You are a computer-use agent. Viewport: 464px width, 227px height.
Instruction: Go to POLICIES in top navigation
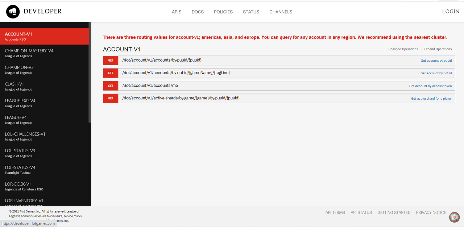click(223, 12)
